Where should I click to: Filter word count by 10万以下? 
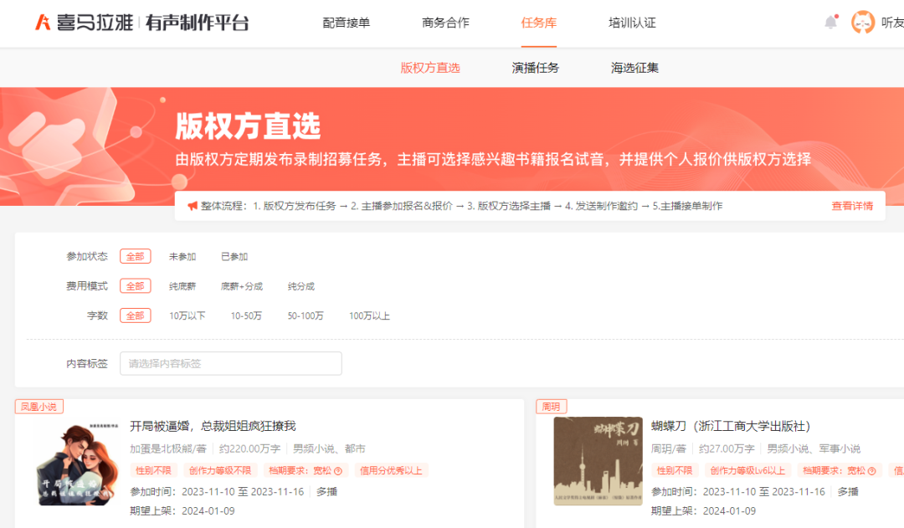click(x=187, y=315)
